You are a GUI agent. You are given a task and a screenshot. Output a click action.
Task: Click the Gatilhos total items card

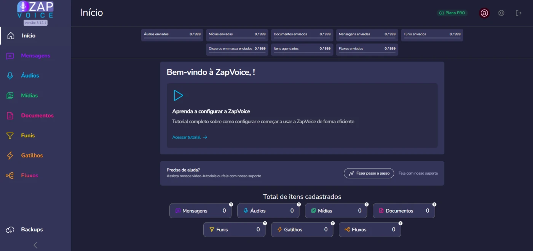(x=302, y=230)
